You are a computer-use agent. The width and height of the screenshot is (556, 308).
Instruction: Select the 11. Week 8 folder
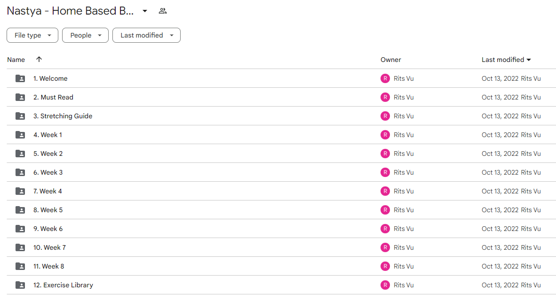click(281, 266)
